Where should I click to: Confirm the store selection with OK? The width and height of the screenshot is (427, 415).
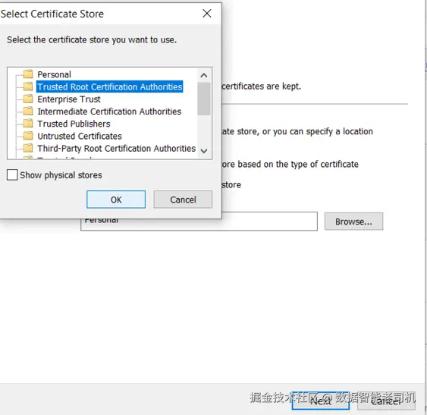pyautogui.click(x=116, y=200)
